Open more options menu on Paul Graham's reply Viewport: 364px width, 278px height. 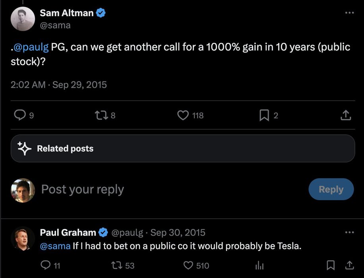click(x=349, y=232)
